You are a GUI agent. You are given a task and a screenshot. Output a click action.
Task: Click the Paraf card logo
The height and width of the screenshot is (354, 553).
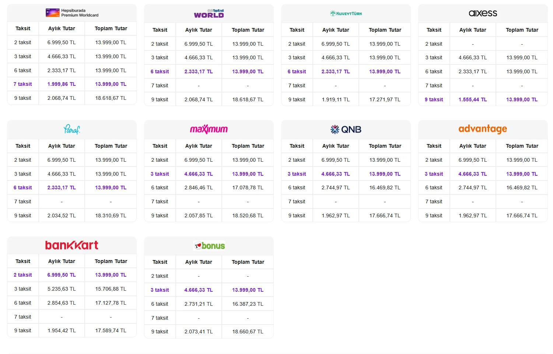tap(72, 129)
